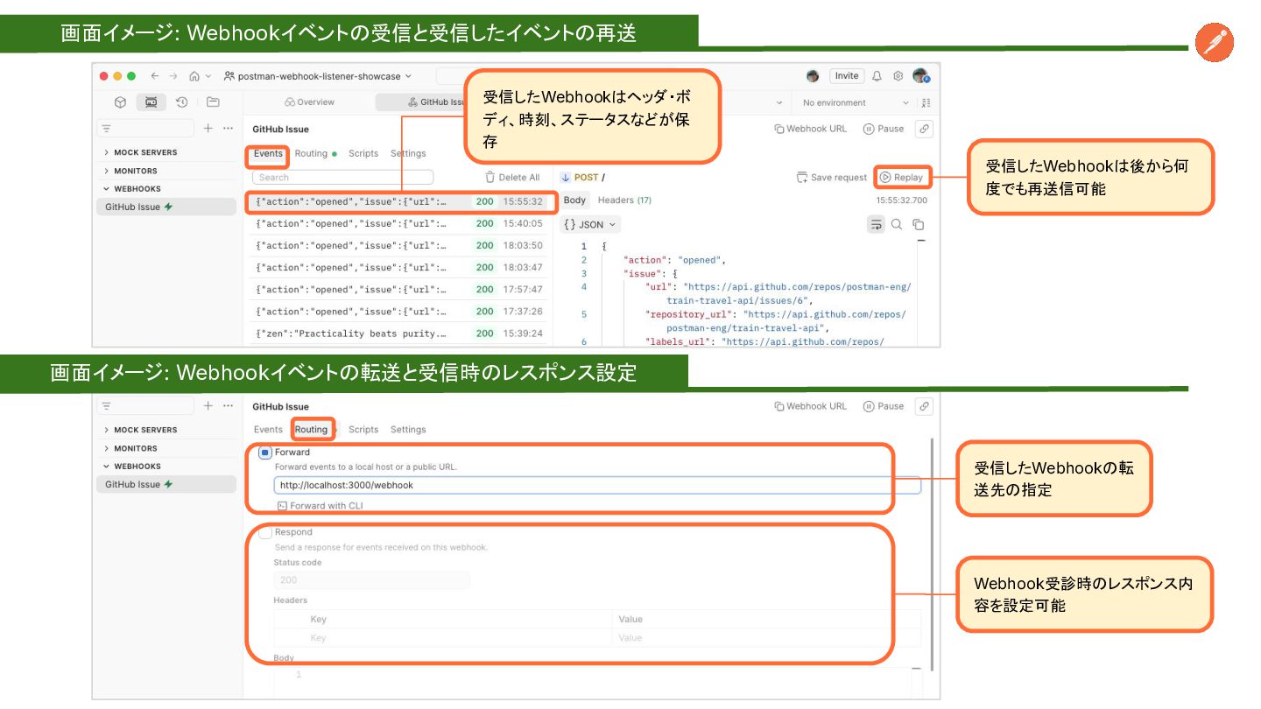Enable the Respond checkbox
This screenshot has width=1261, height=709.
click(265, 532)
